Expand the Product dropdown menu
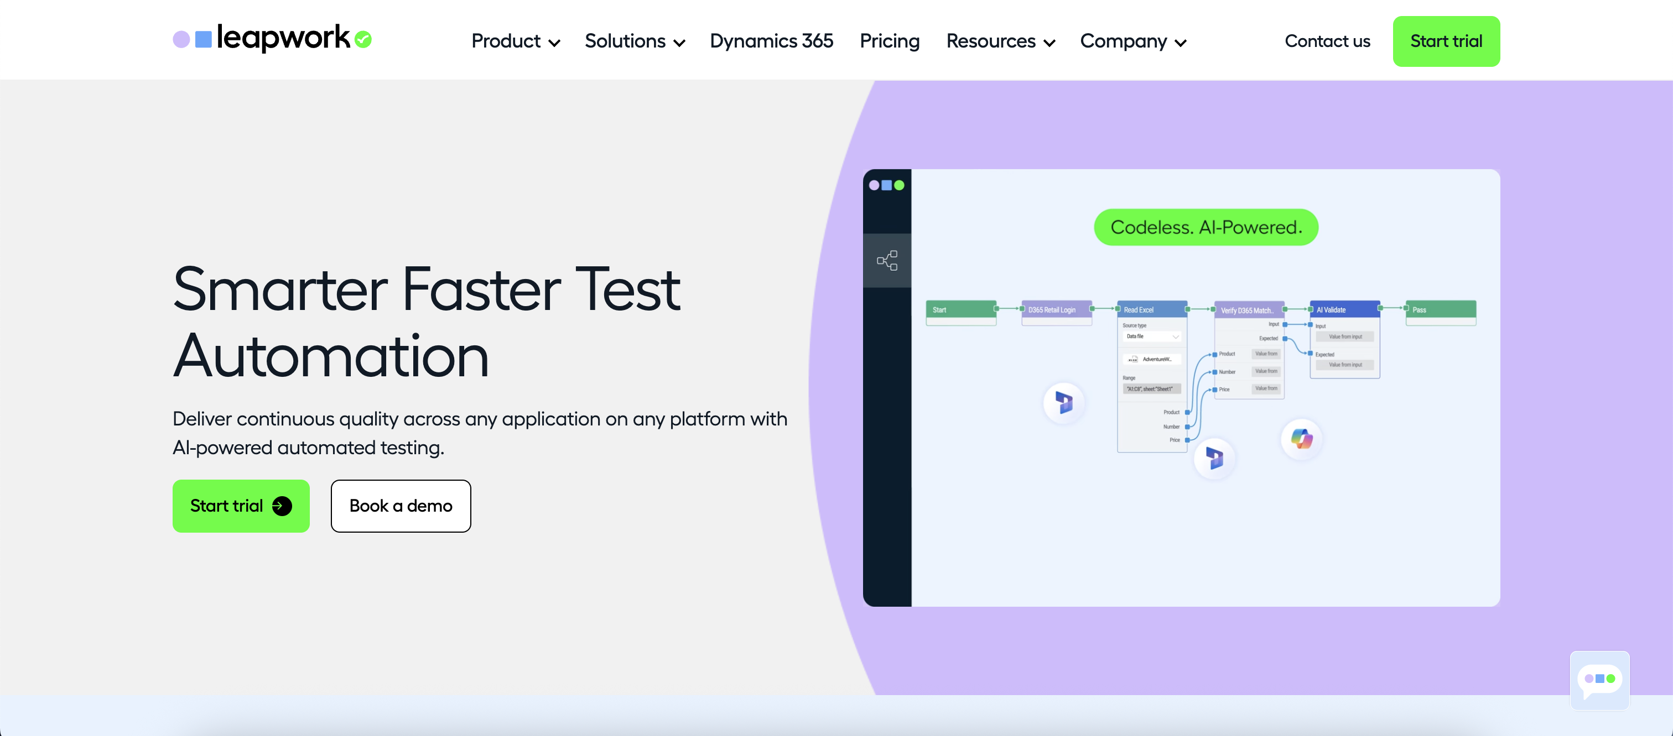The width and height of the screenshot is (1673, 736). click(x=515, y=41)
